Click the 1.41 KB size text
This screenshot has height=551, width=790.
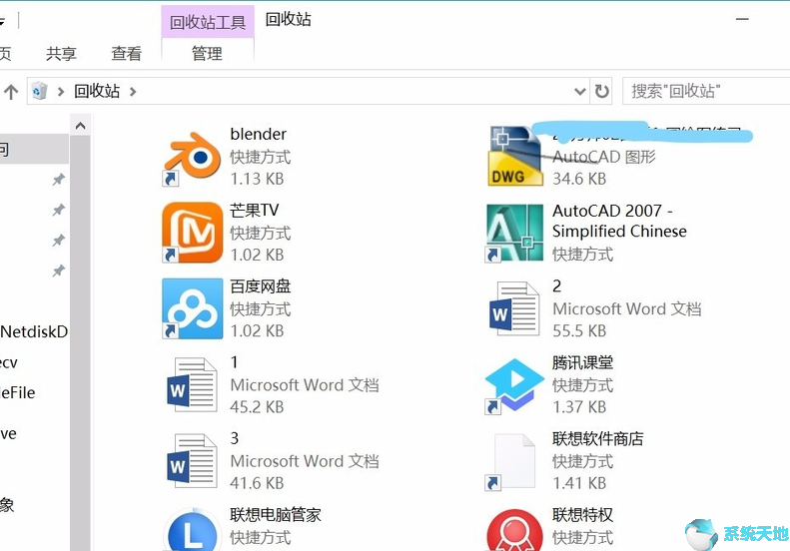pos(579,483)
